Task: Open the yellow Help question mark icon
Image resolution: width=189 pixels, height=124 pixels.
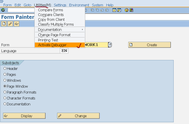Action: point(126,10)
